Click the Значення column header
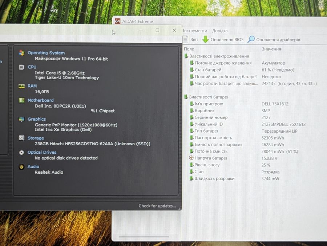This screenshot has width=327, height=246. coord(271,49)
